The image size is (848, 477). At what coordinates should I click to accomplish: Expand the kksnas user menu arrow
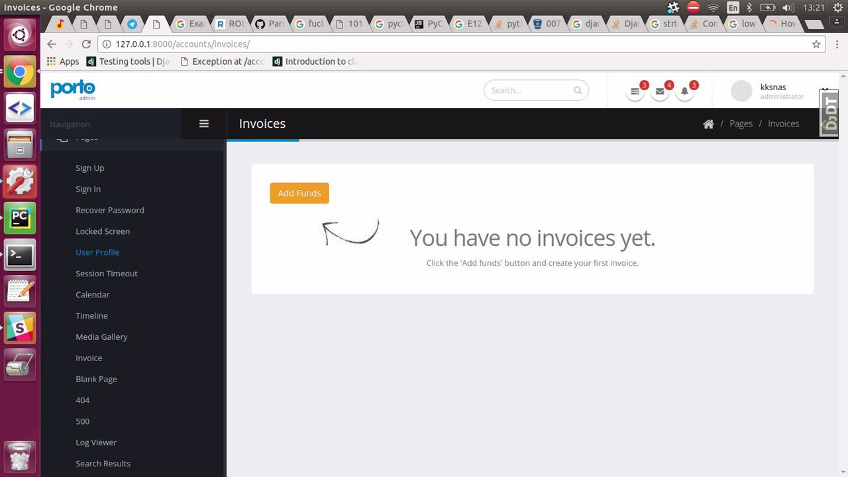pos(824,89)
